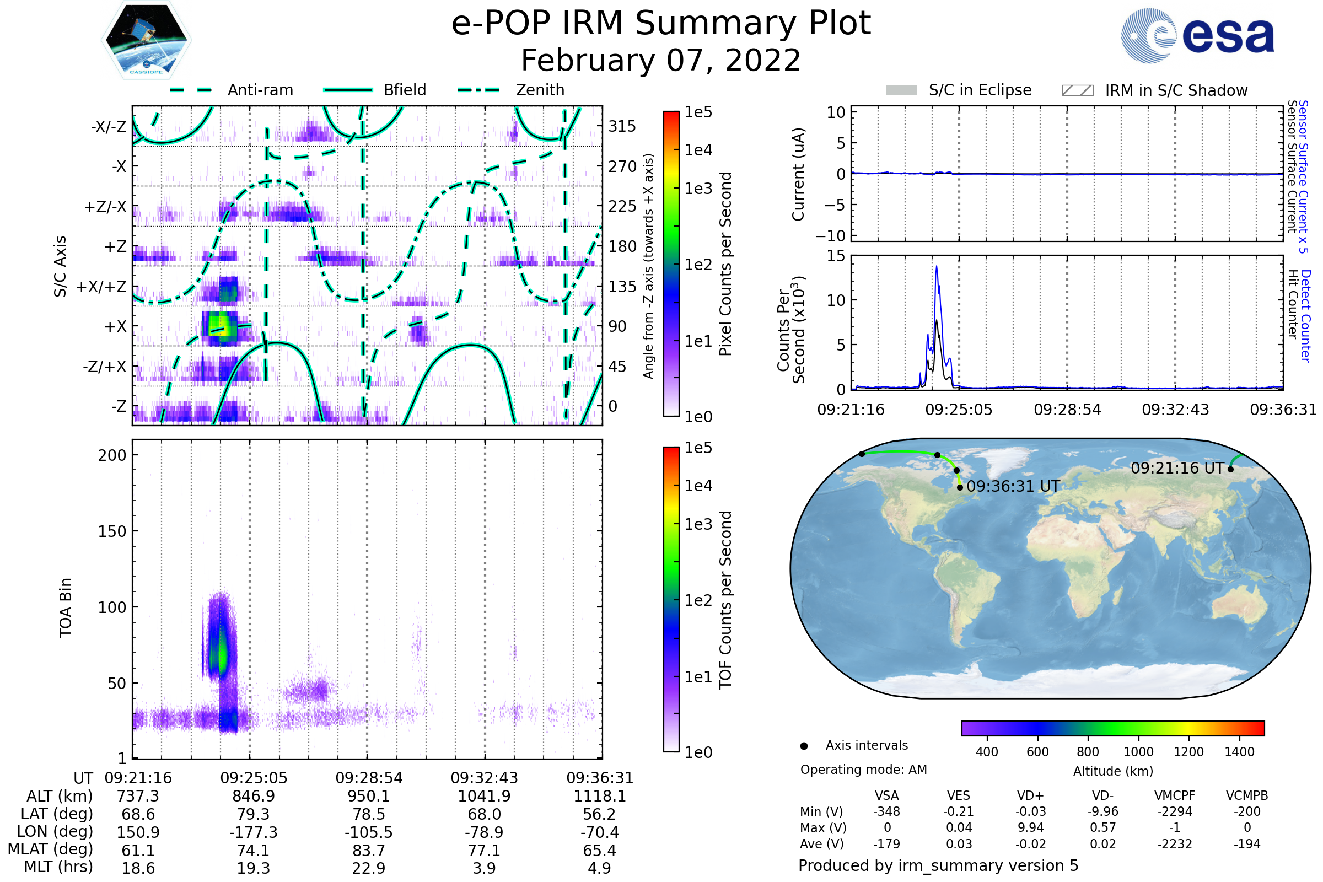Click the 09:21:16 UT label on map
Screen dimensions: 1323x882
pos(1177,468)
